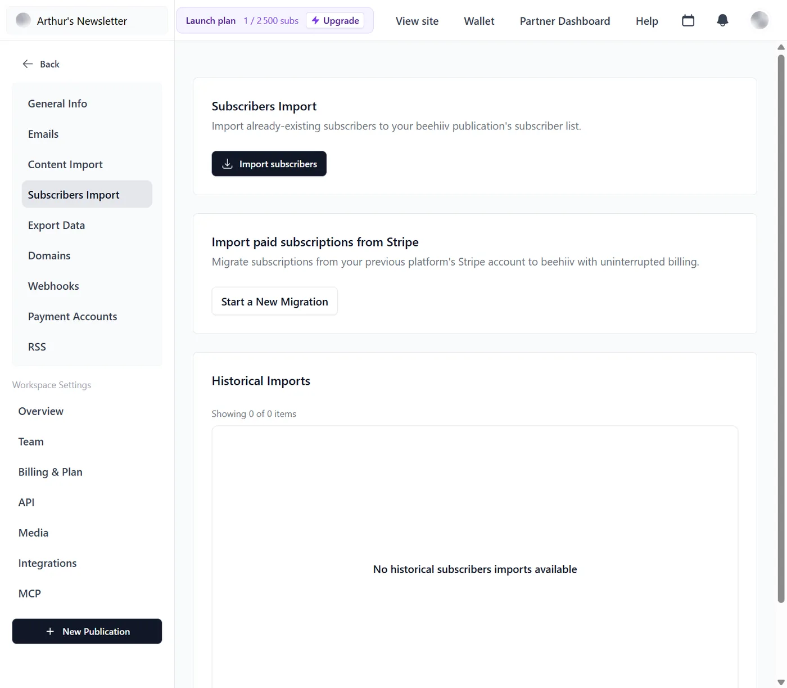
Task: Click the Launch plan label
Action: point(211,21)
